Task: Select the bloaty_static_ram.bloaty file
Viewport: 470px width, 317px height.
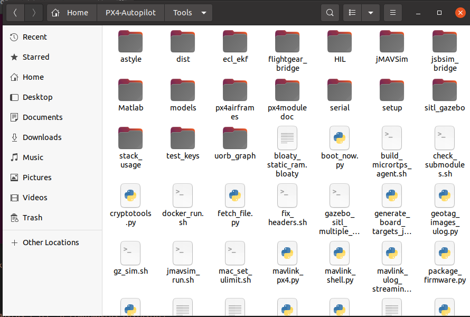Action: [x=287, y=144]
